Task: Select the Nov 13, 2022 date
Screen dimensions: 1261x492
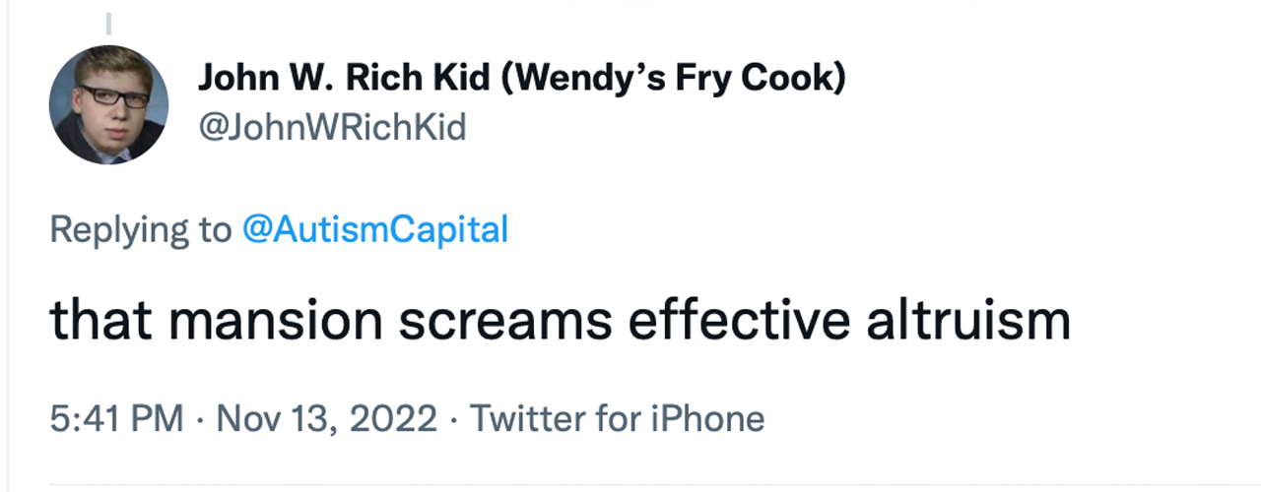Action: [326, 419]
